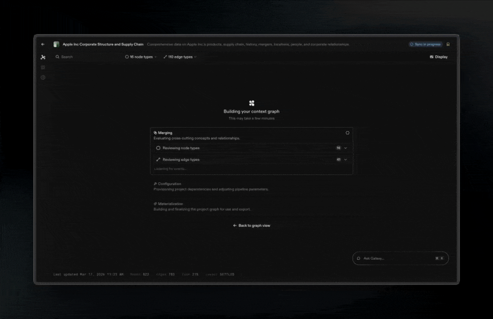
Task: Click the Merging spinner status icon
Action: coord(348,132)
